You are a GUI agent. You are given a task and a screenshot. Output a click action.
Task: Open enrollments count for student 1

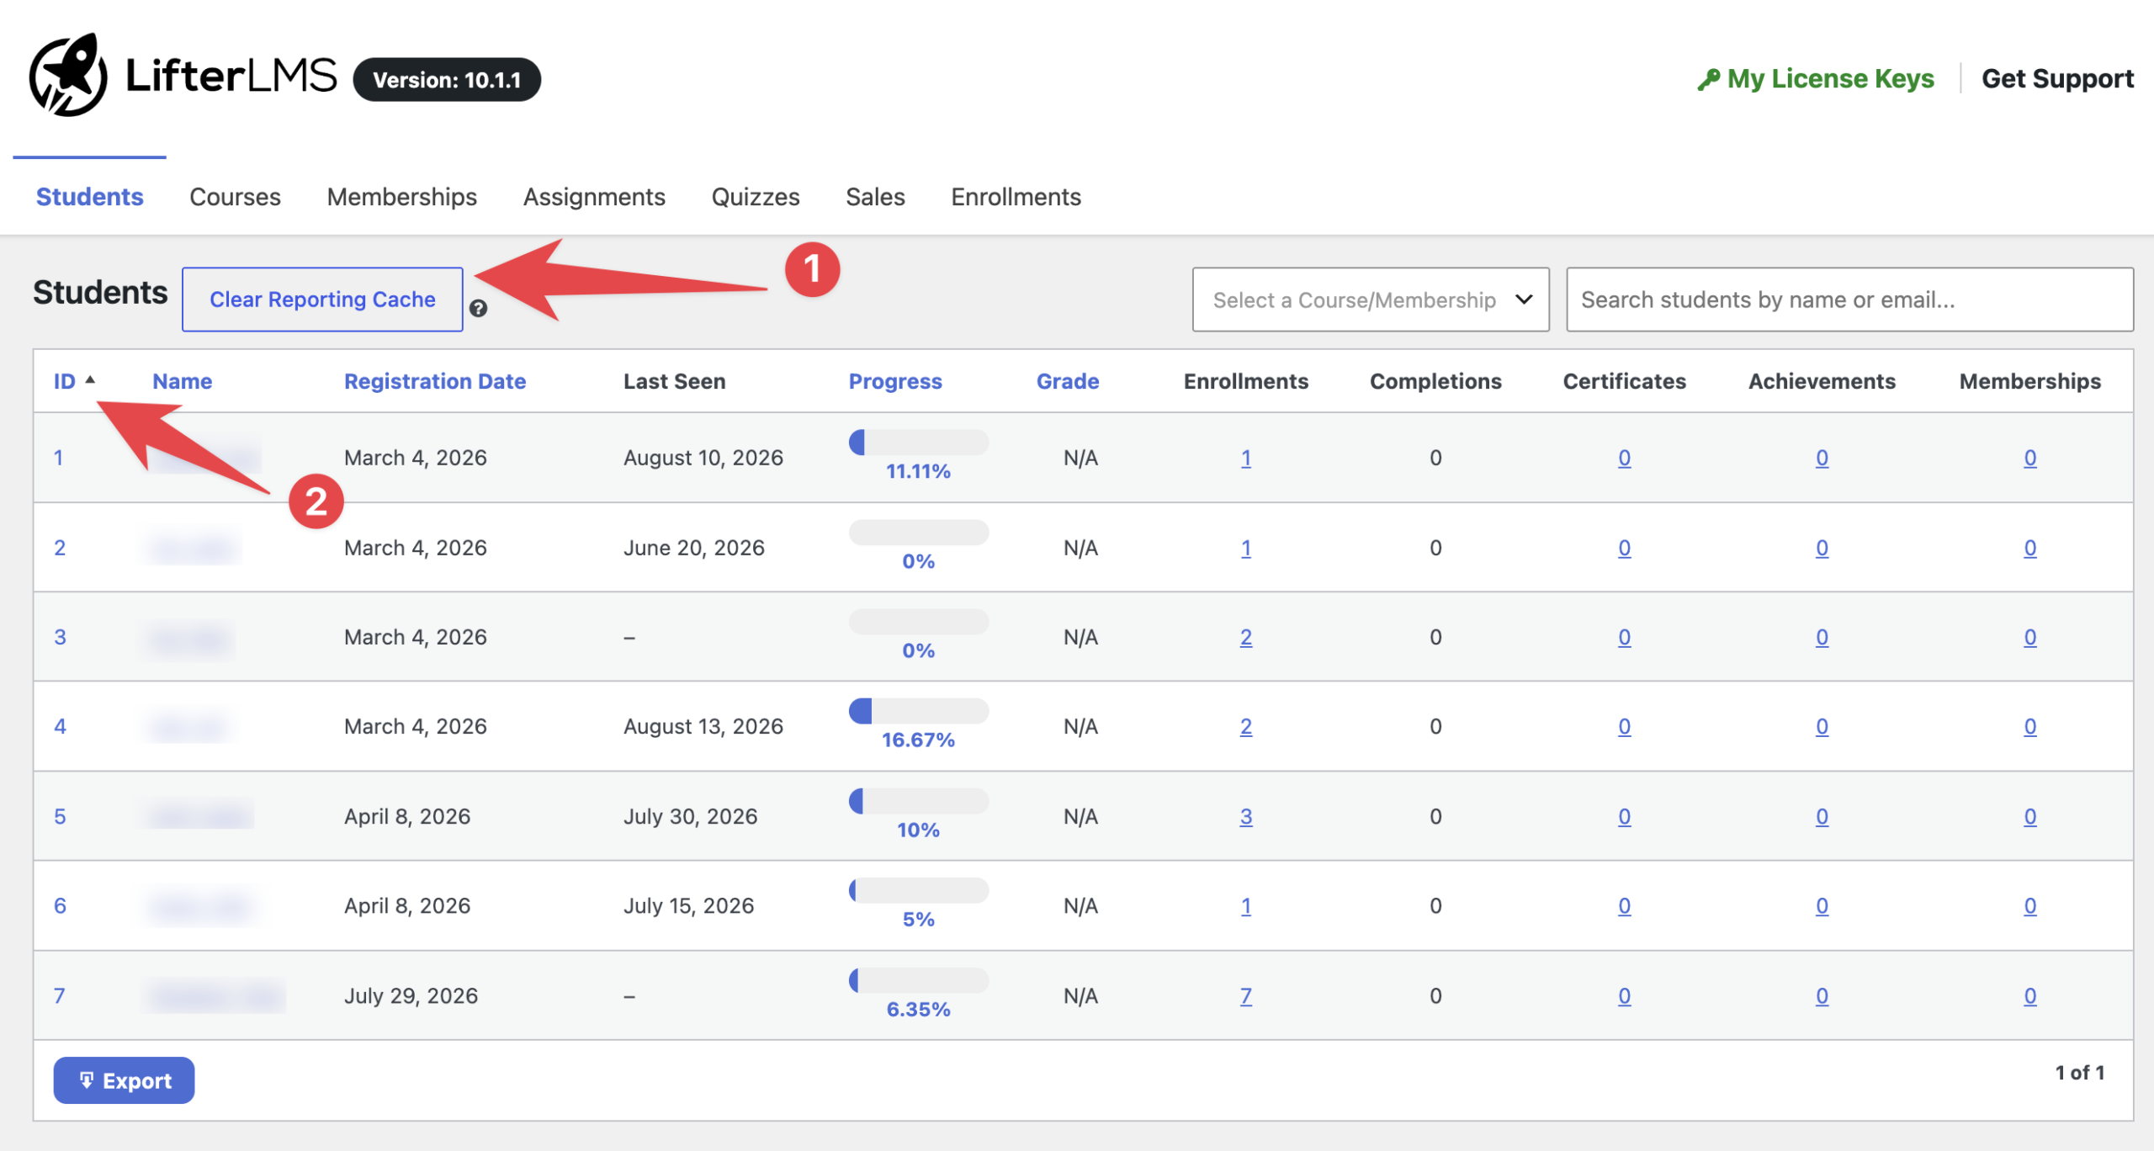1245,458
